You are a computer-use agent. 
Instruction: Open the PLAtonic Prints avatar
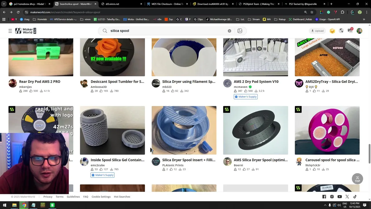156,162
